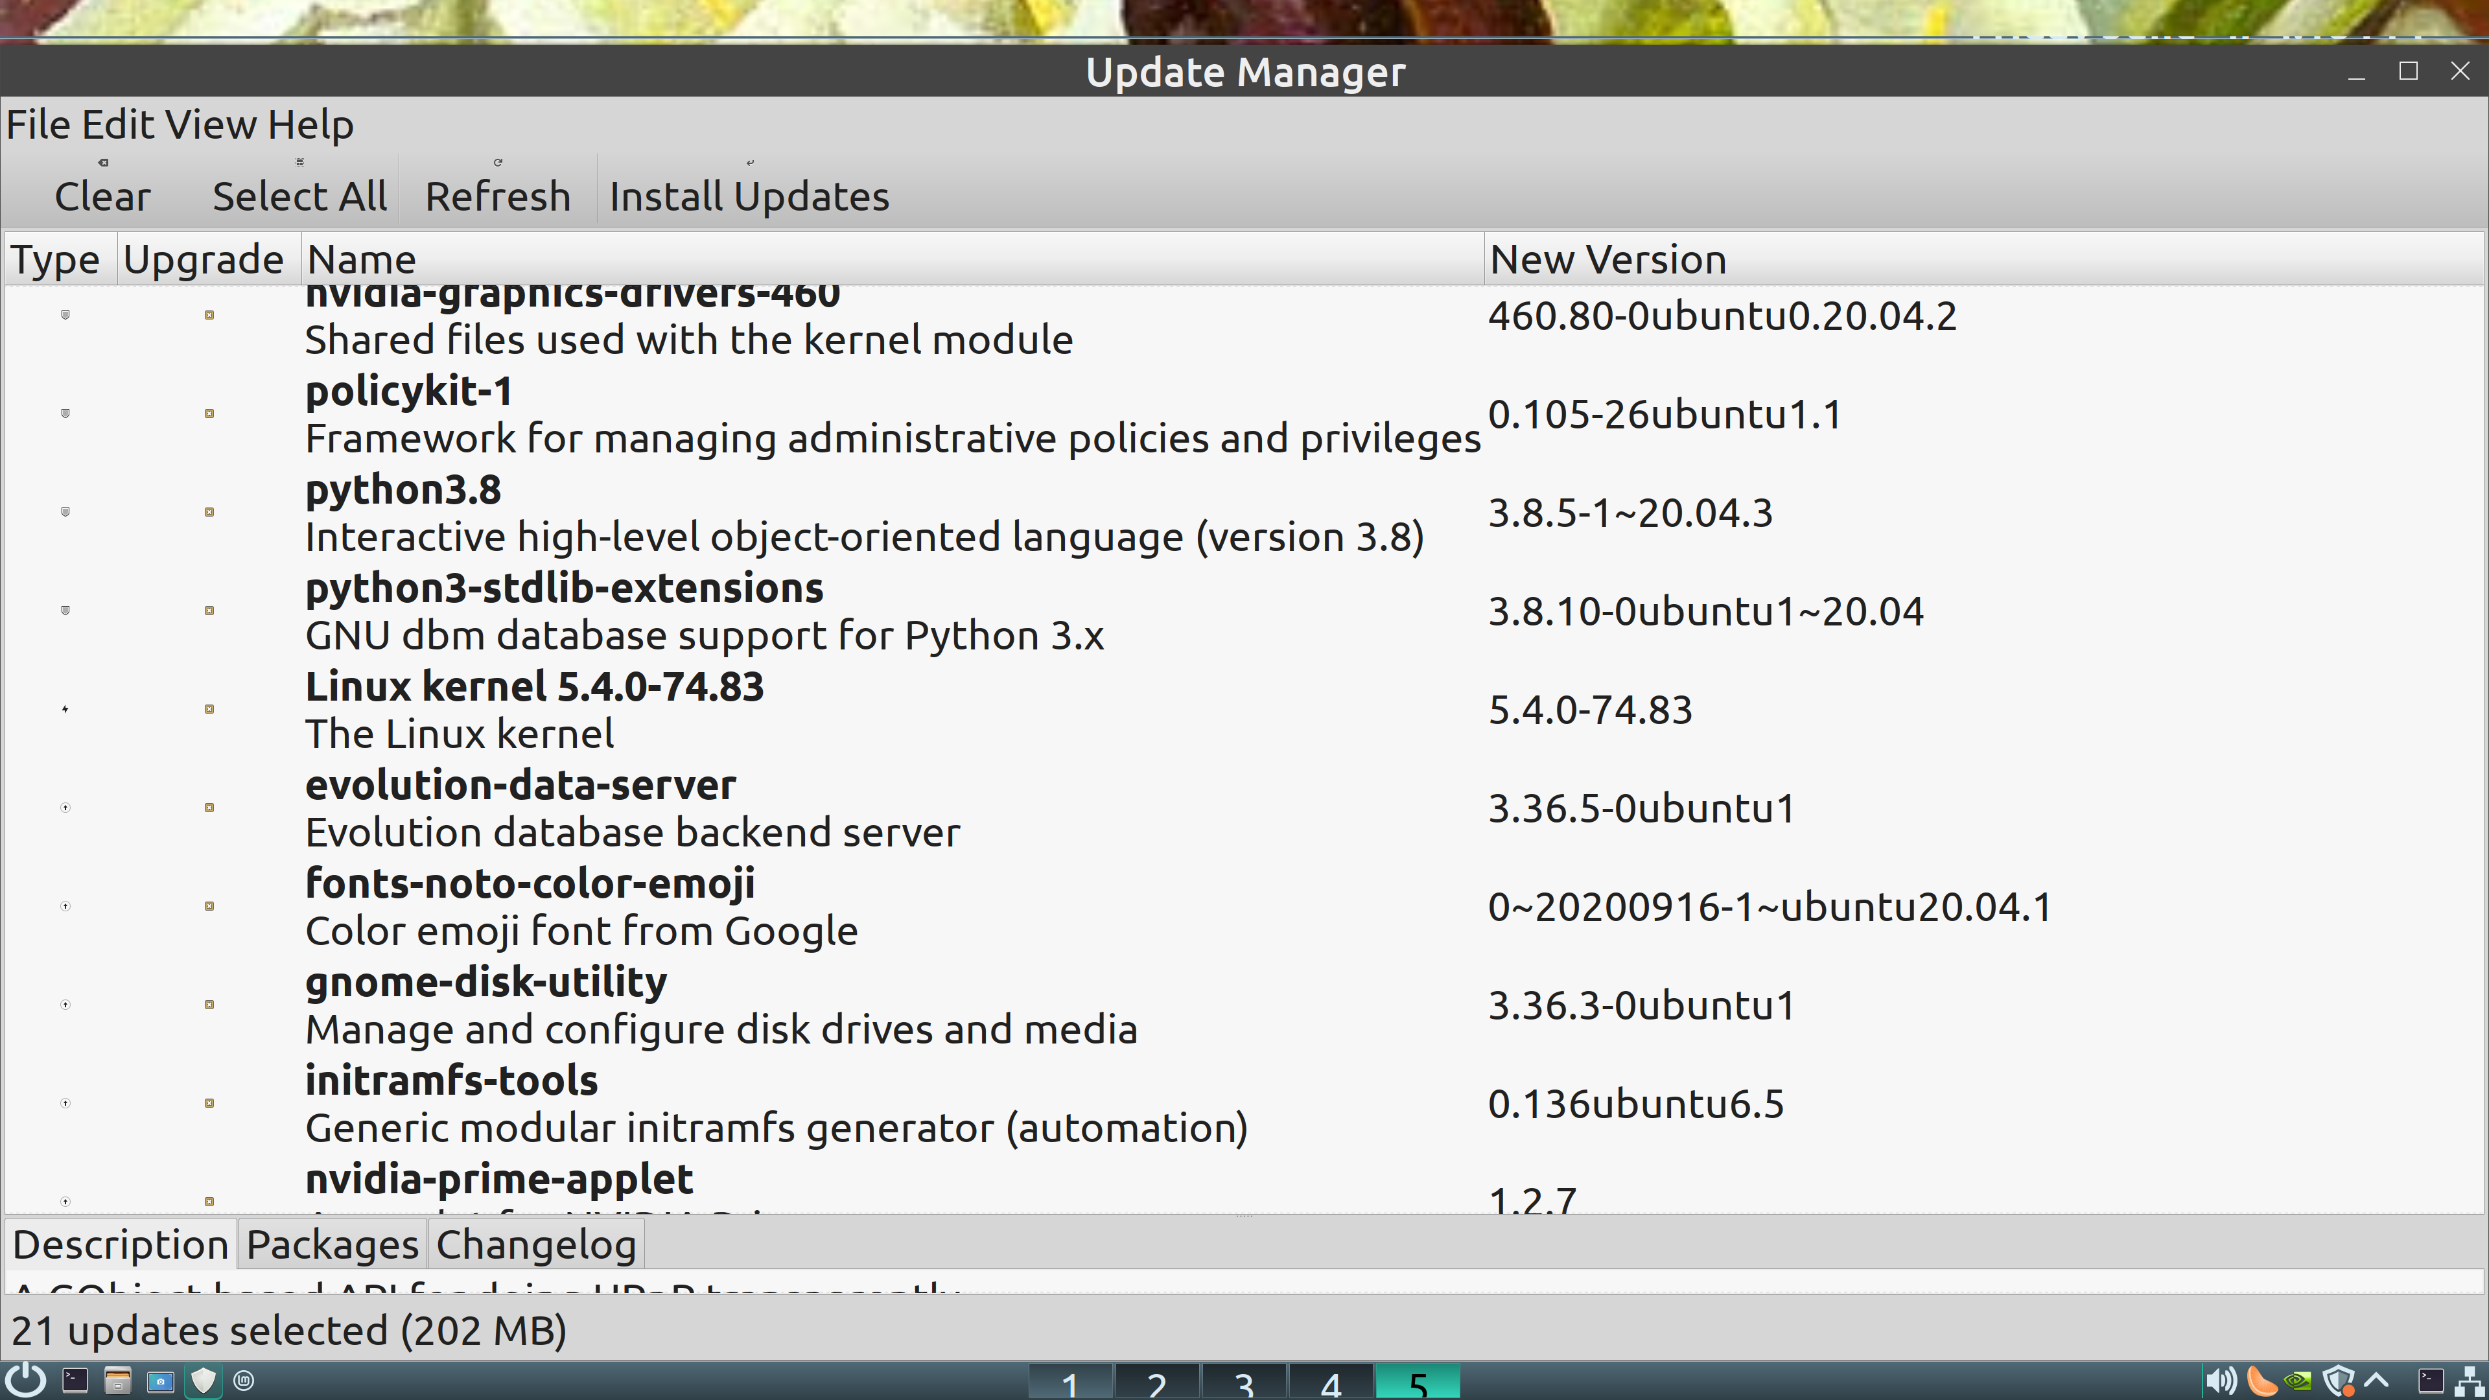
Task: Switch to the Changelog tab
Action: tap(536, 1244)
